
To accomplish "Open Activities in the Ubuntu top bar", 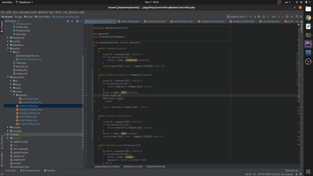I will click(7, 2).
